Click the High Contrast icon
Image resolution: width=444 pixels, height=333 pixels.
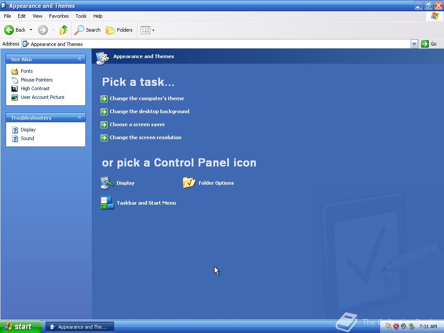tap(14, 88)
